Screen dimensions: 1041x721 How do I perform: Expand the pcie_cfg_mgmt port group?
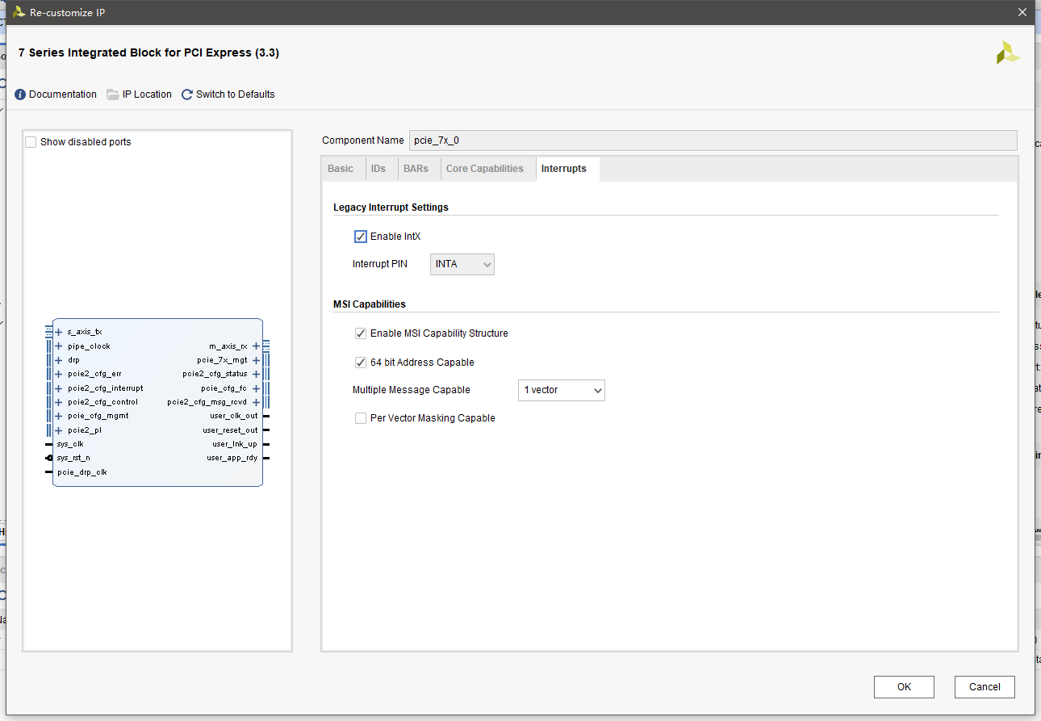[x=59, y=416]
